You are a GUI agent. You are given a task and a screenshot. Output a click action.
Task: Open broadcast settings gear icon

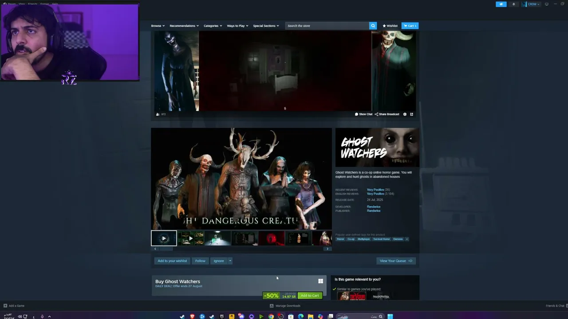(x=405, y=114)
